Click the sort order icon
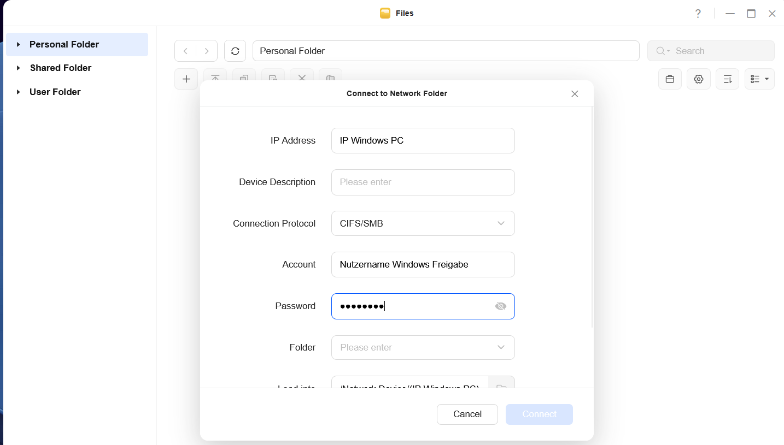 (727, 79)
